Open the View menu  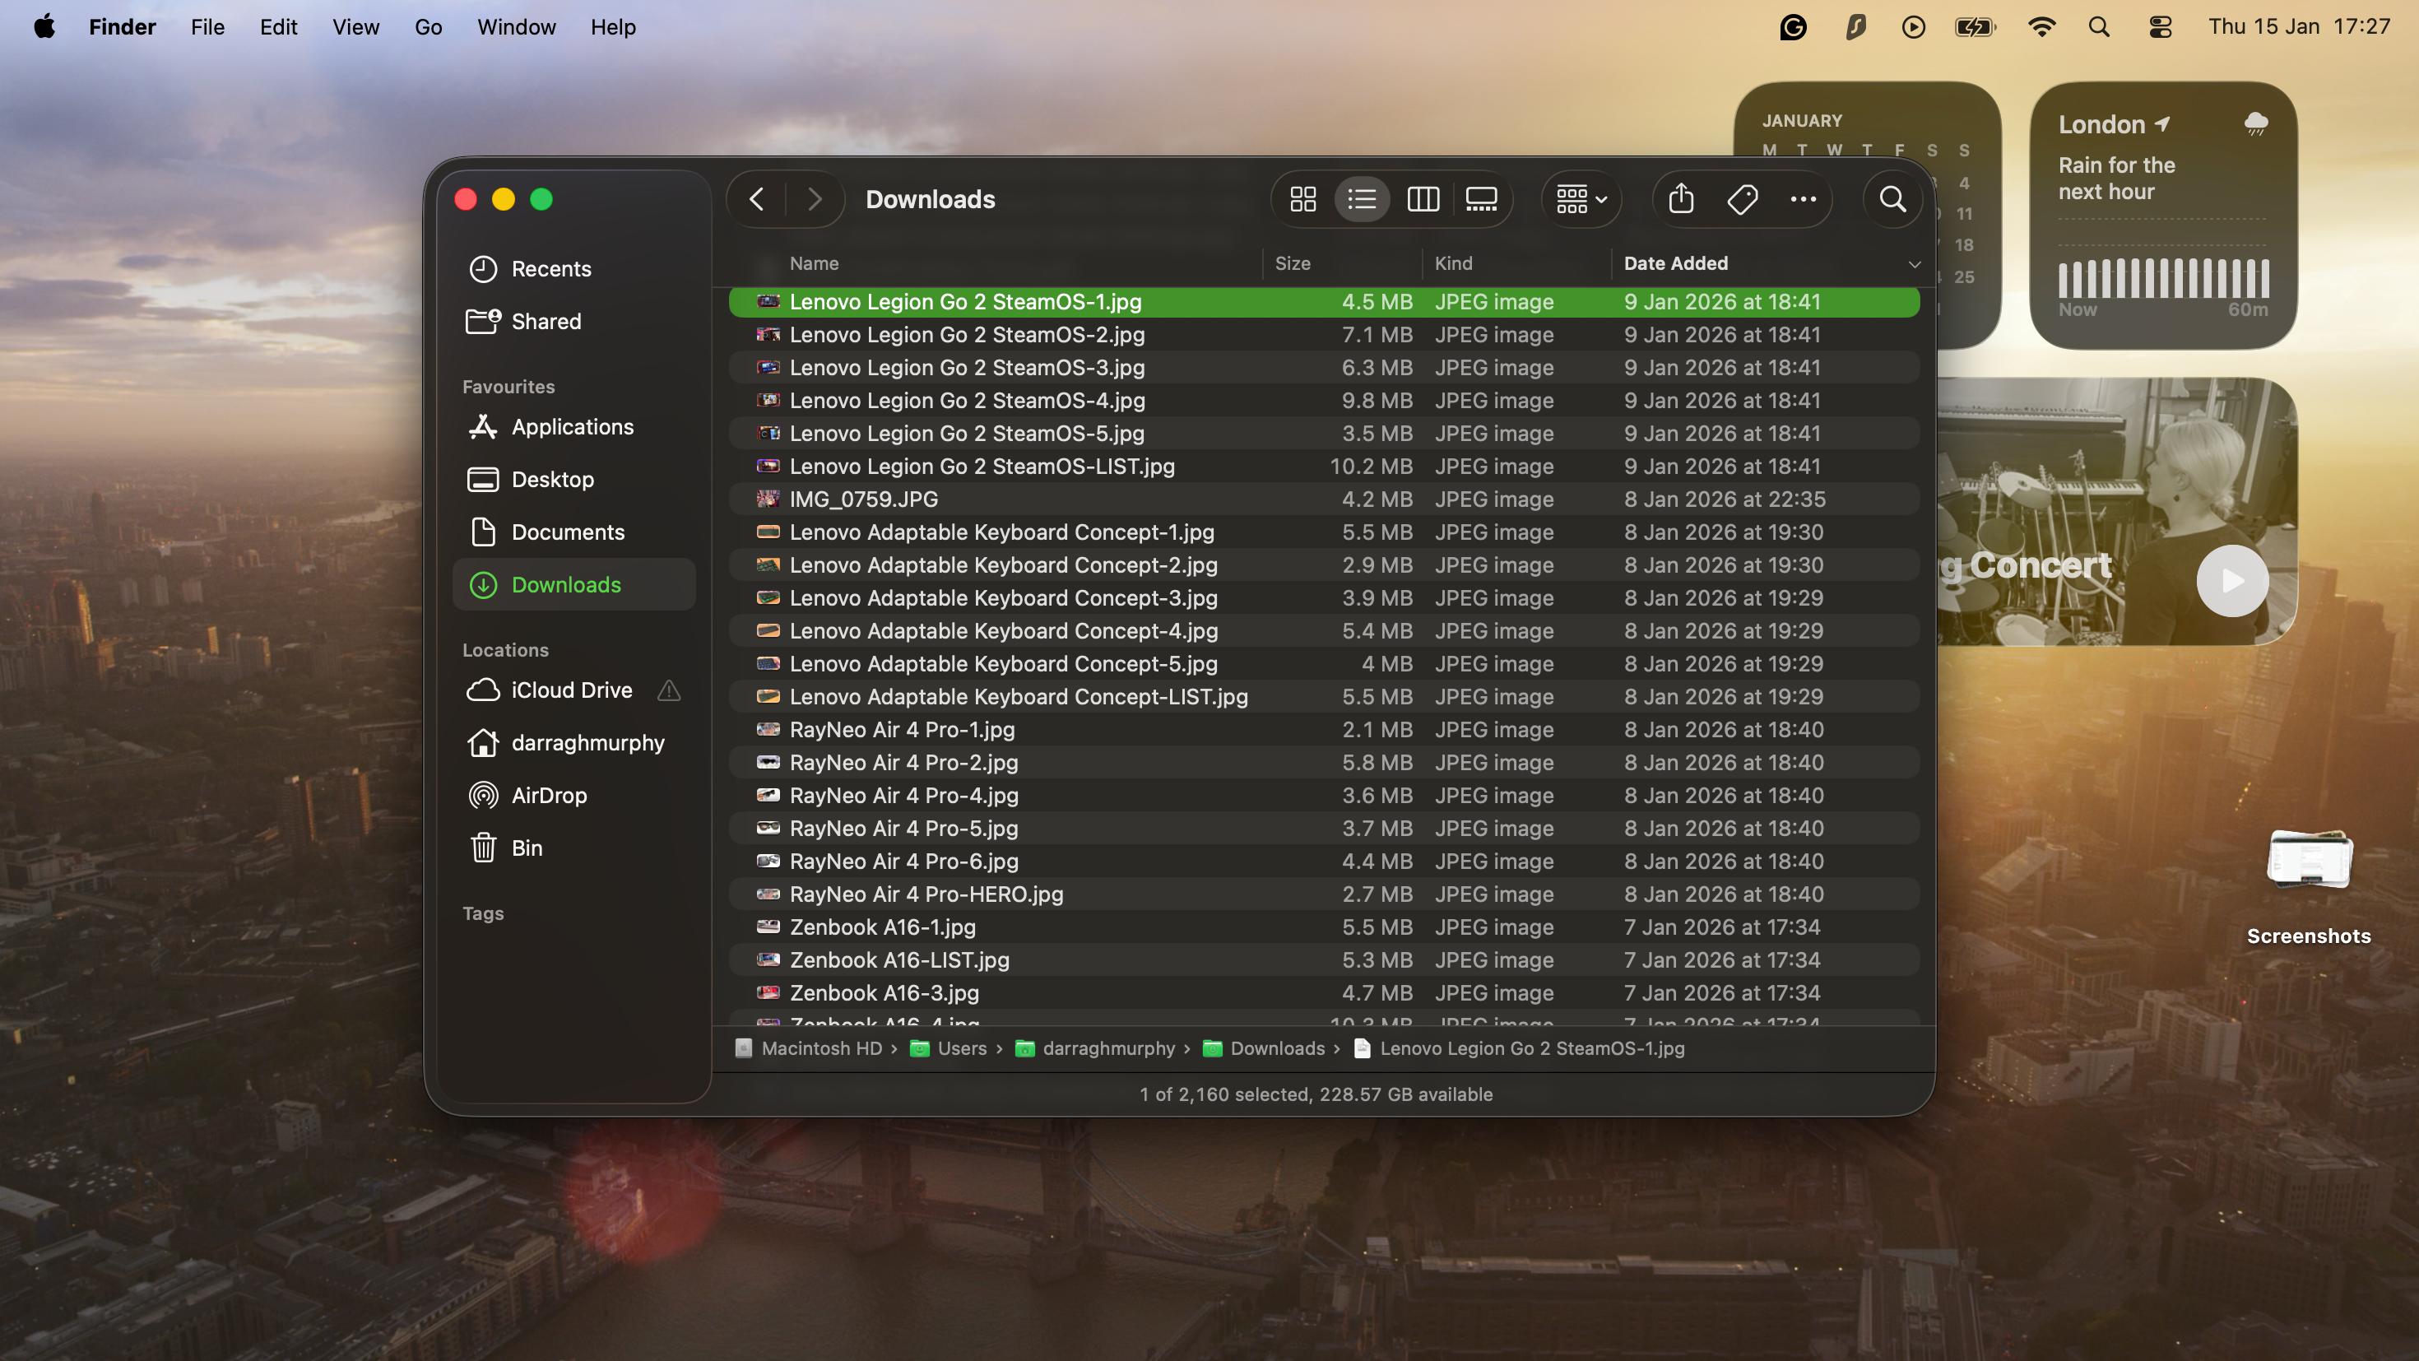(355, 26)
